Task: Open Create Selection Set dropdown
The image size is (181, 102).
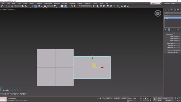Action: (86, 6)
